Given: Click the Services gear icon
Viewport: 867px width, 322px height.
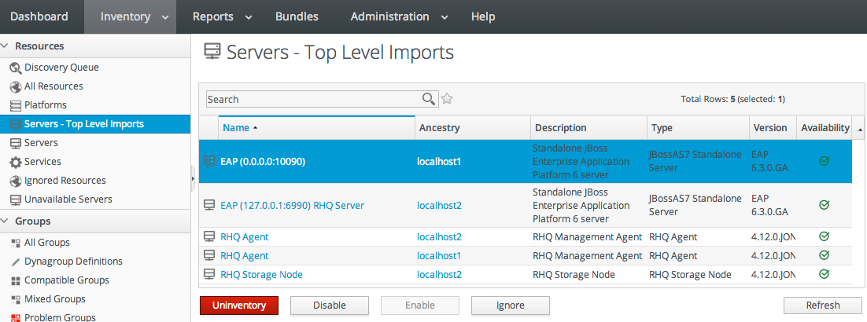Looking at the screenshot, I should [15, 162].
